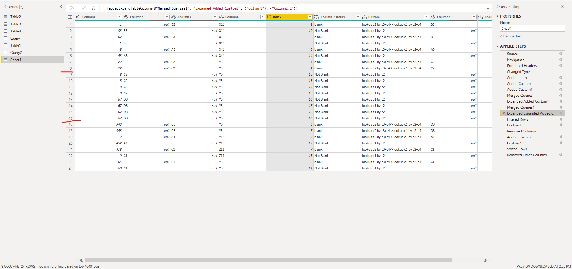The image size is (572, 269).
Task: Select row number 12 header
Action: click(x=71, y=93)
